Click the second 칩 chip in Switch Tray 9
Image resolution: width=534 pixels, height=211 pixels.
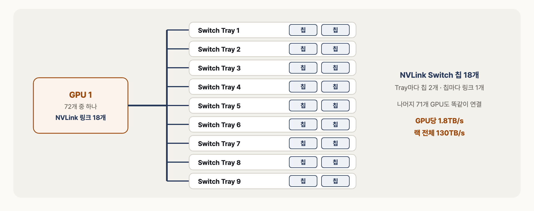(335, 181)
